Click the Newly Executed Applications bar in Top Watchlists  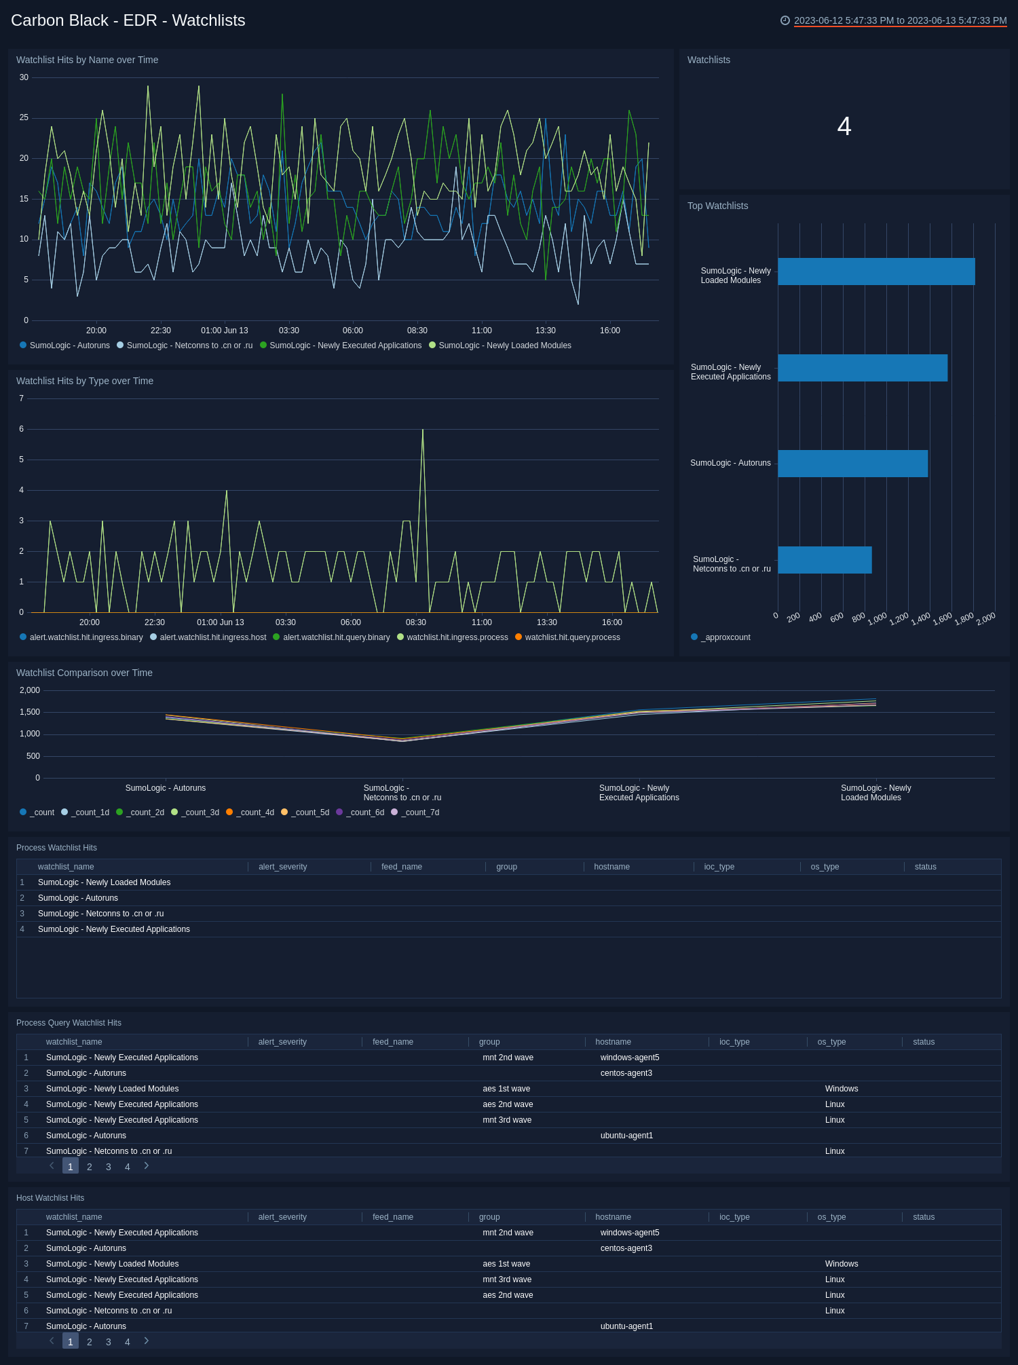pos(863,368)
